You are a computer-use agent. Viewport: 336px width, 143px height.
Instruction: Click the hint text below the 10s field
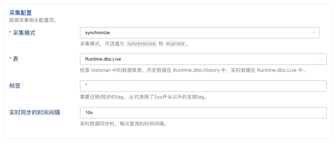pos(123,124)
